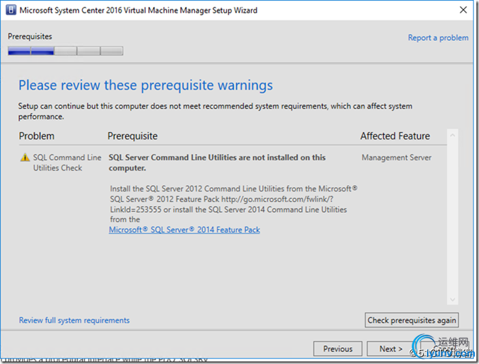Viewport: 479px width, 364px height.
Task: Click the bold SQL Server Command Line Utilities message
Action: coord(217,163)
